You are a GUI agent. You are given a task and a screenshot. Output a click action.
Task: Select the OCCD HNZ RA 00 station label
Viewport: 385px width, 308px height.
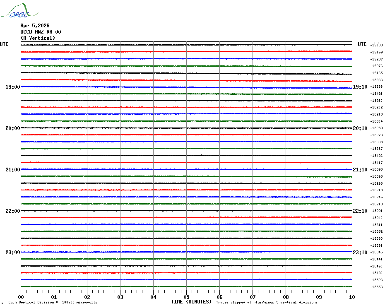[x=41, y=32]
